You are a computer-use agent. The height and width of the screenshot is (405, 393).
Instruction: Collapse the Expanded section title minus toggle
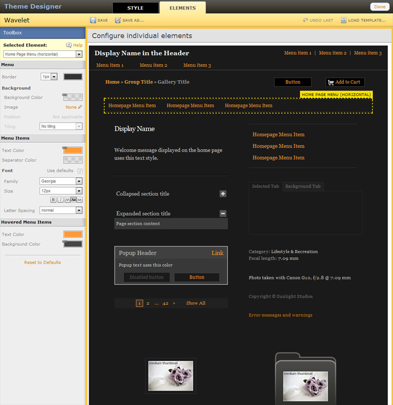coord(223,214)
